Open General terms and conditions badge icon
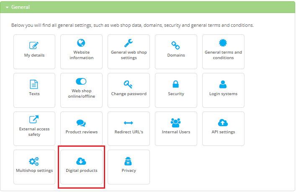The height and width of the screenshot is (192, 296). click(x=223, y=43)
